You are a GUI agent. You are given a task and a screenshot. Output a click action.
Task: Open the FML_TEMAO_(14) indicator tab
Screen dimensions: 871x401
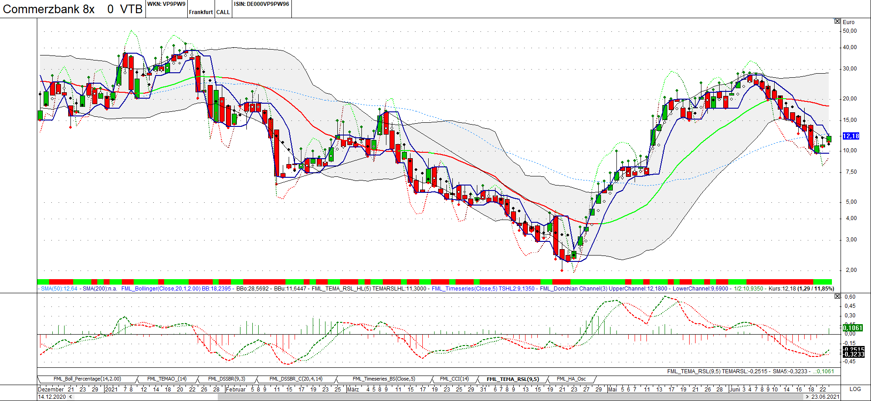167,379
